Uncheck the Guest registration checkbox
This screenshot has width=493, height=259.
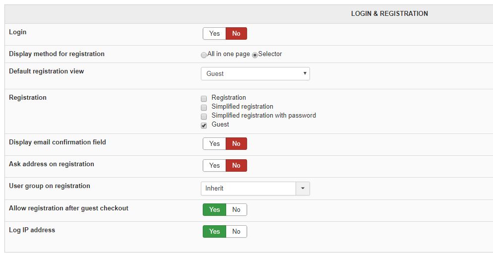tap(204, 125)
